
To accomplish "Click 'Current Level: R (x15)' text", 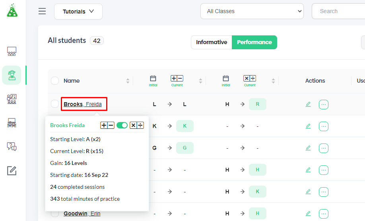I will pyautogui.click(x=77, y=151).
